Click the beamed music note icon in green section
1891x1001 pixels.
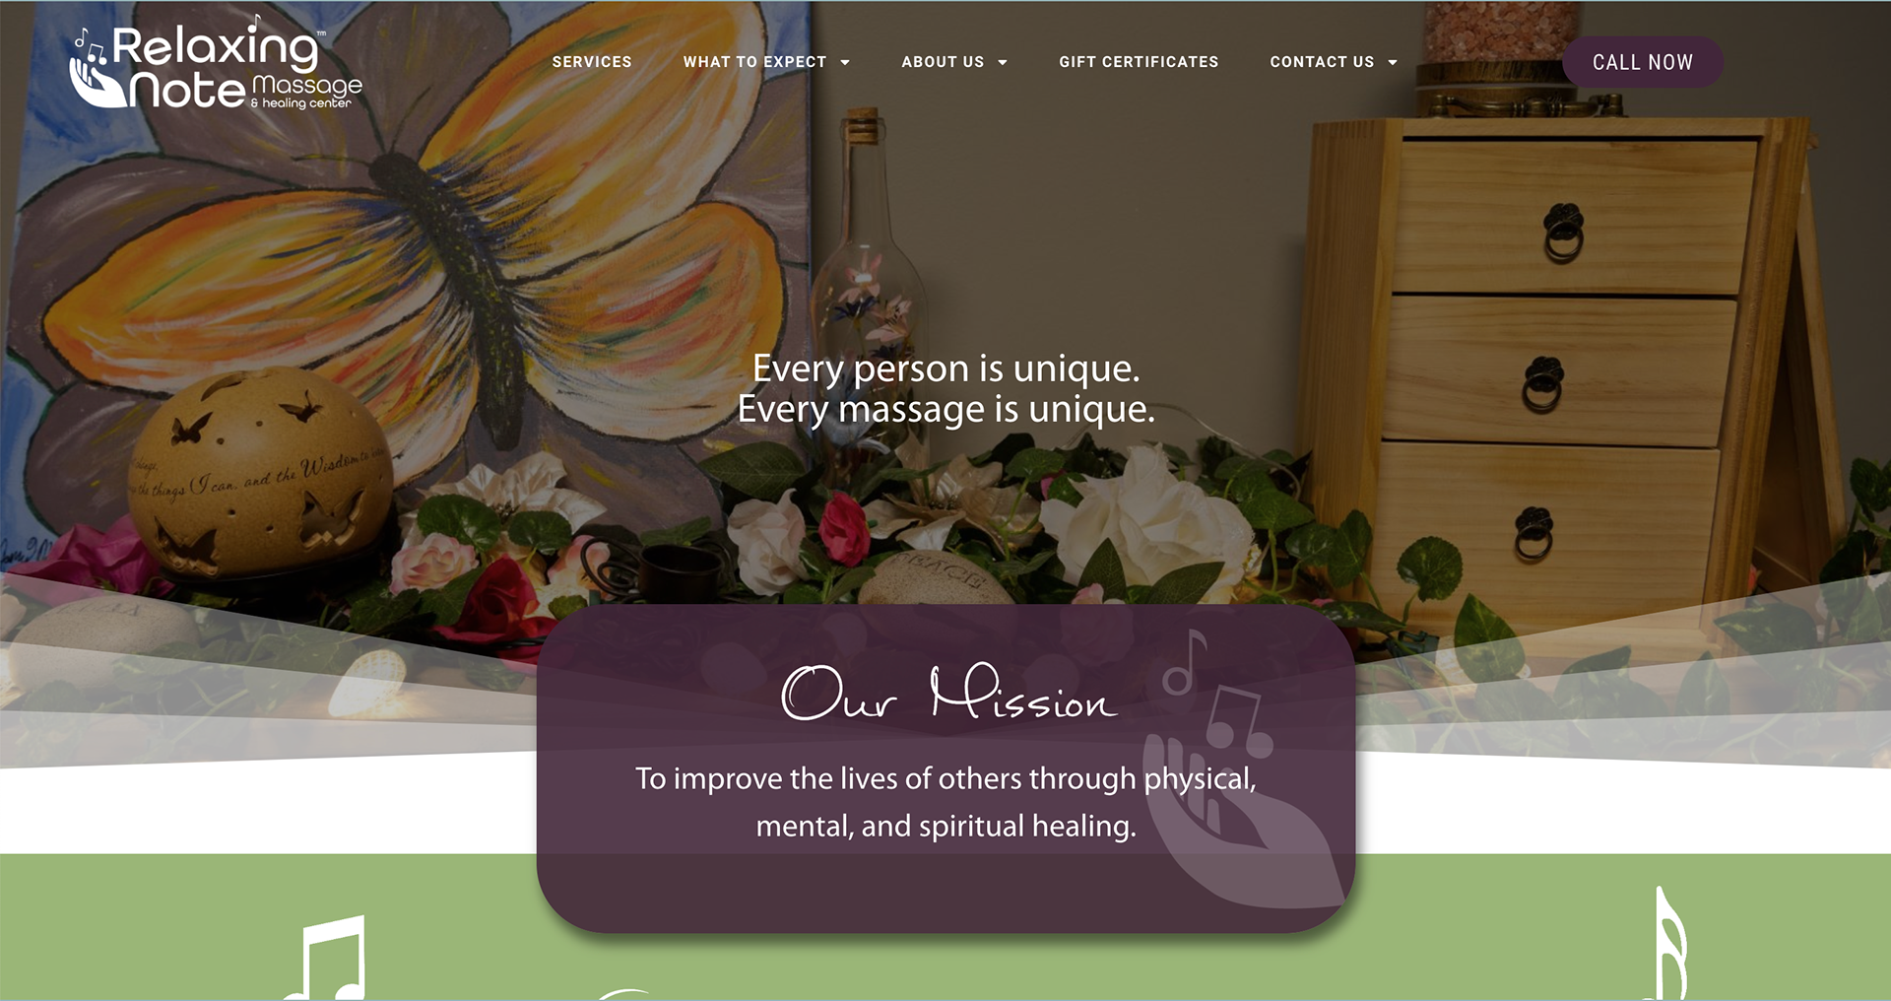click(327, 958)
